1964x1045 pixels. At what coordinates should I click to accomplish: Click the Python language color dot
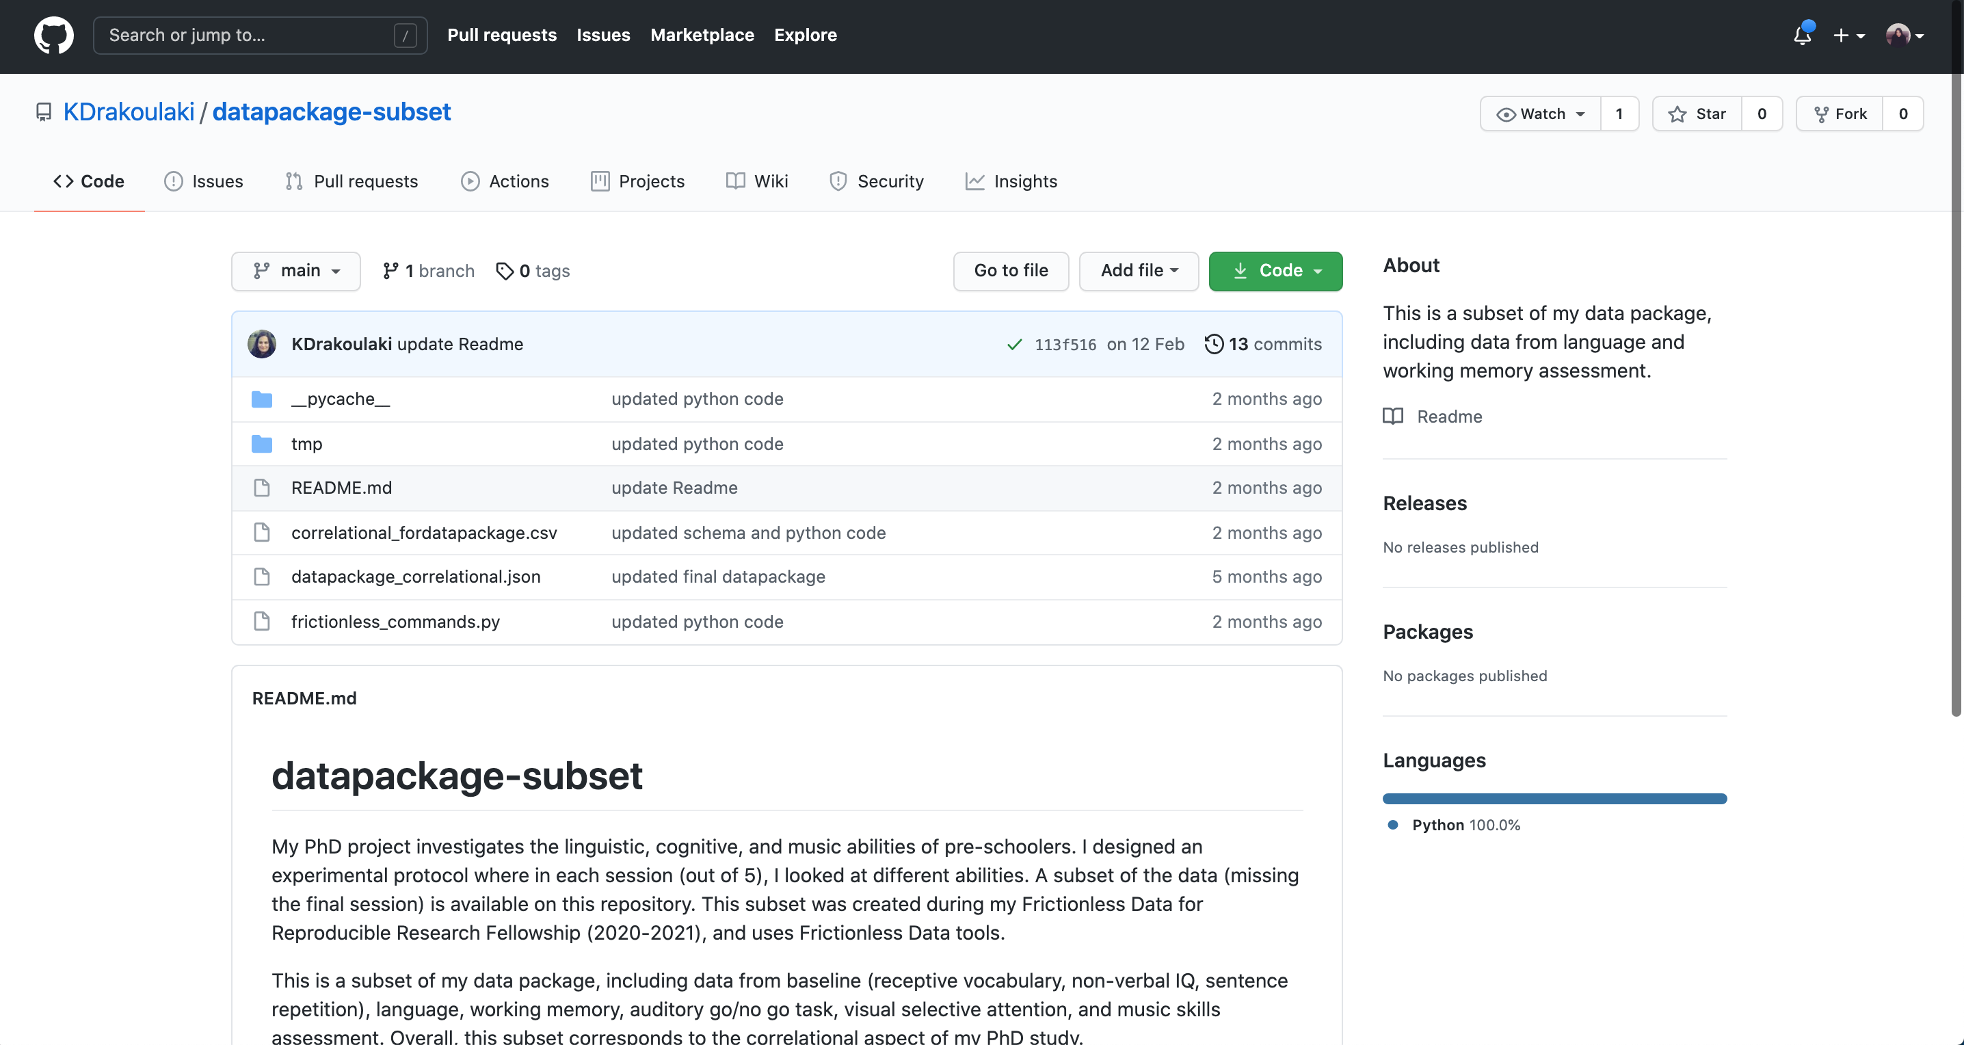pos(1393,825)
